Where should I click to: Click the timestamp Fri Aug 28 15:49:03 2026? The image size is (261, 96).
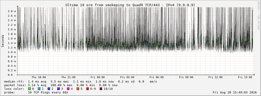tap(235, 92)
